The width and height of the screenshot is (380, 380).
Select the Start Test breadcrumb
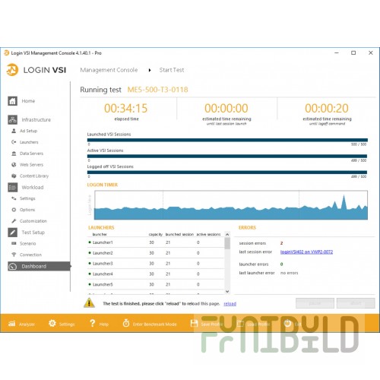point(172,70)
